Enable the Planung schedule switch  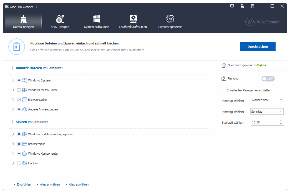tap(268, 79)
